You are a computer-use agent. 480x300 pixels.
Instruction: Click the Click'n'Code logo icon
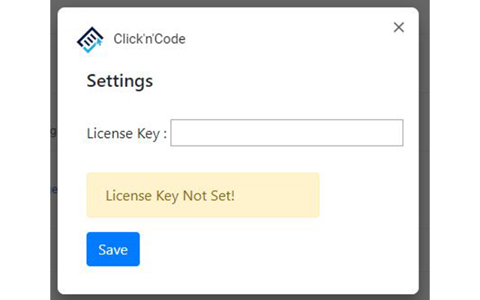click(x=91, y=40)
